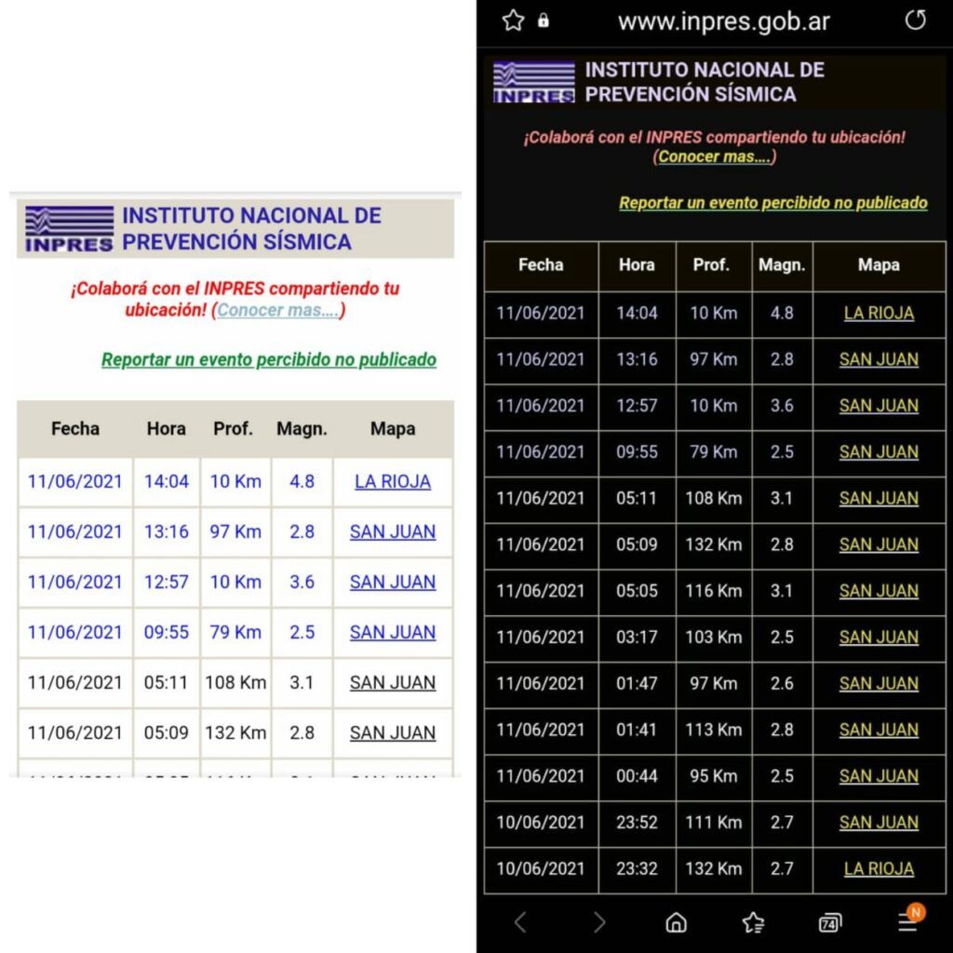953x953 pixels.
Task: Click the '95 Km' depth cell on dark page
Action: tap(714, 776)
